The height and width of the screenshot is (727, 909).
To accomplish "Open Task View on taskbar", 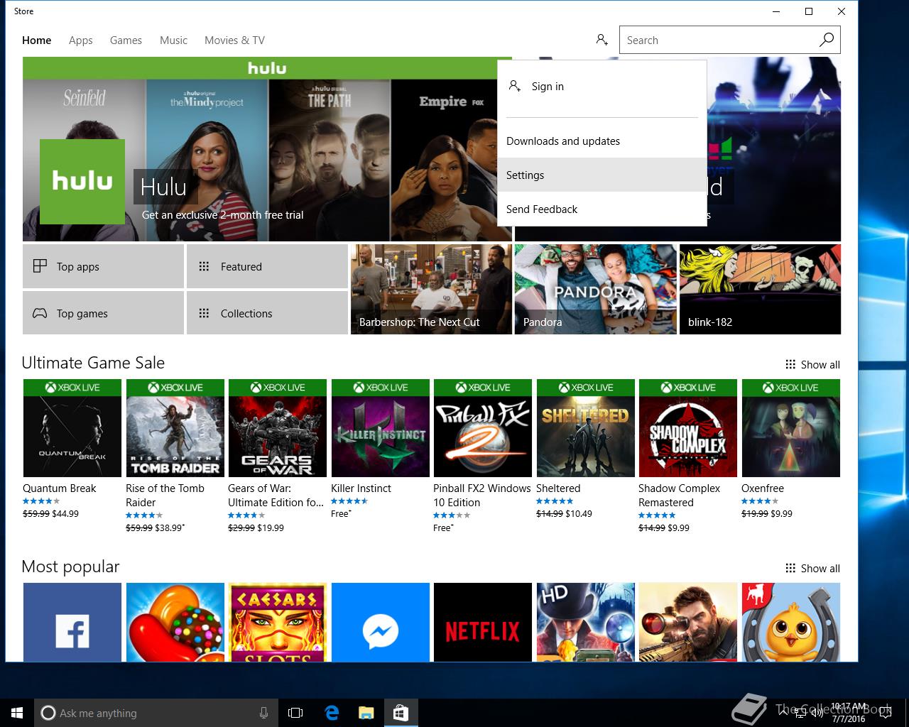I will 295,713.
